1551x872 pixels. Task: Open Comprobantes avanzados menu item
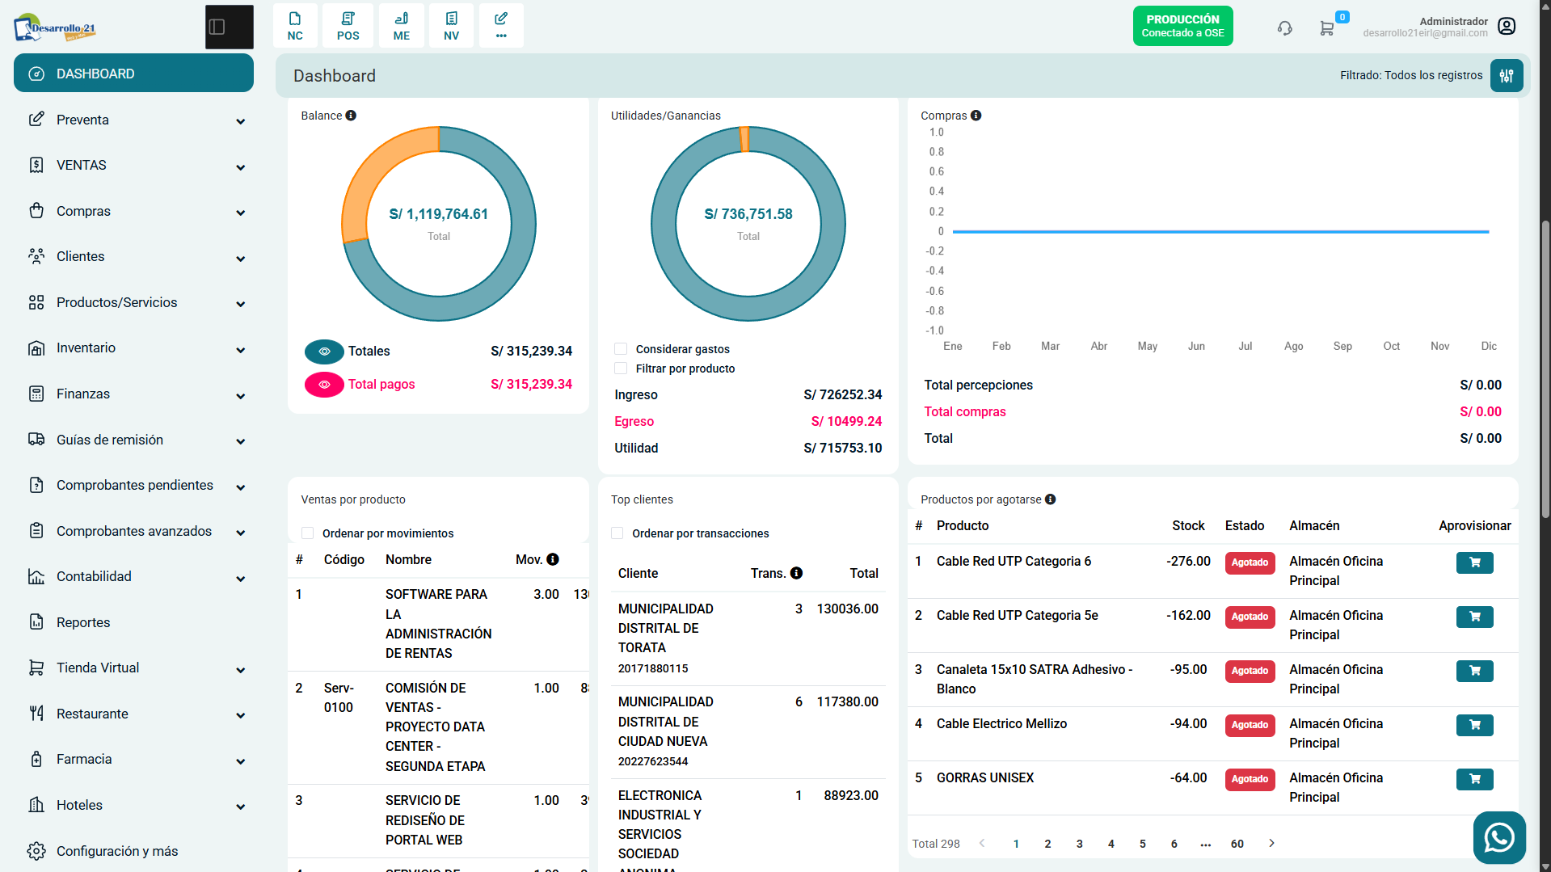(x=133, y=531)
